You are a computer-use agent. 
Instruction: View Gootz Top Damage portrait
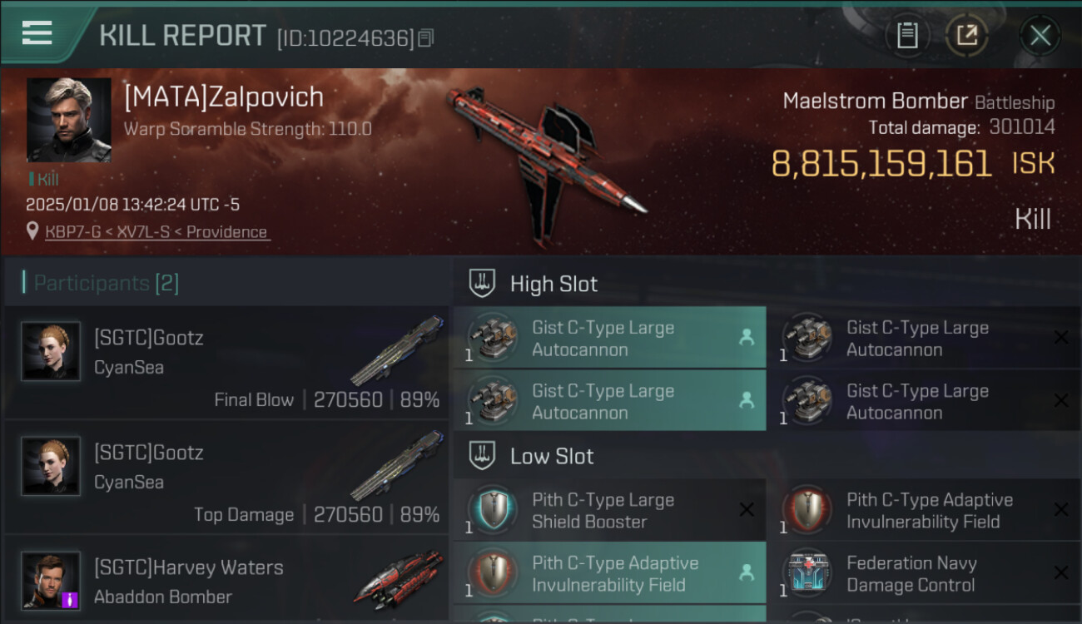pos(52,467)
